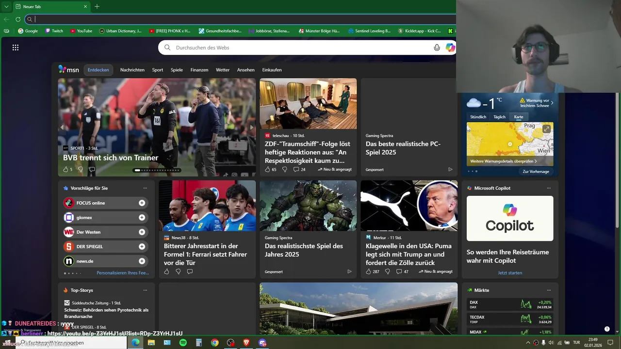Expand hidden system tray icons
Screen dimensions: 621x349
528,343
